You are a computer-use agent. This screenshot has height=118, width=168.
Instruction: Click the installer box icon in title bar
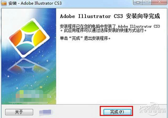pyautogui.click(x=4, y=3)
